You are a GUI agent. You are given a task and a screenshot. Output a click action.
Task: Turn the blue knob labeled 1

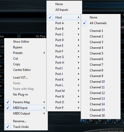click(x=84, y=121)
